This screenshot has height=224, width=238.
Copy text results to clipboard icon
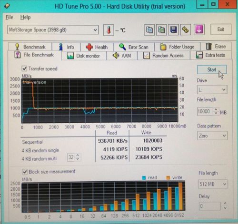(149, 29)
